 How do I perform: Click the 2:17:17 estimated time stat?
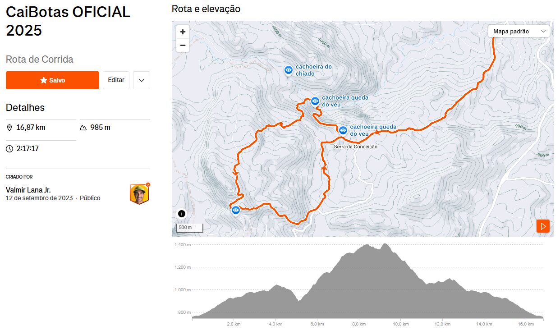(x=27, y=149)
